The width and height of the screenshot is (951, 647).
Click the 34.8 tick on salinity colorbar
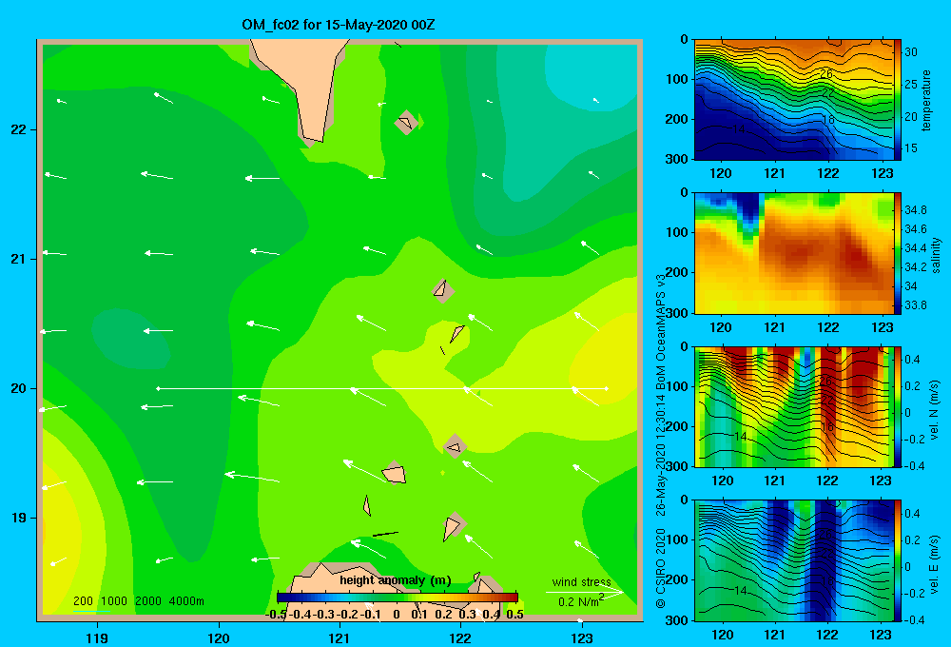[x=915, y=210]
